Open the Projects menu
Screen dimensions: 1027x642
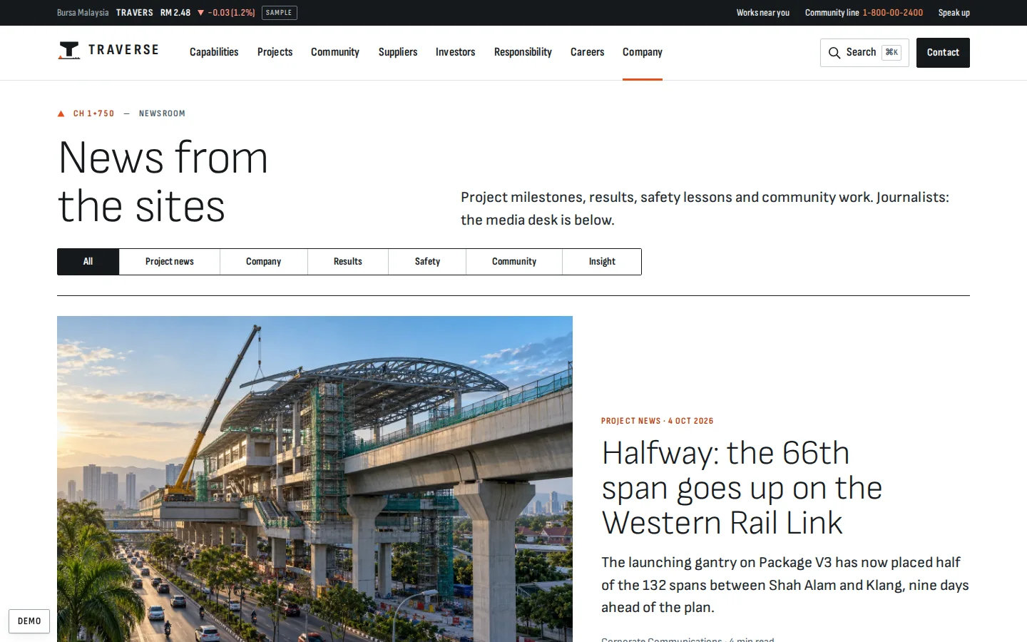(x=275, y=52)
